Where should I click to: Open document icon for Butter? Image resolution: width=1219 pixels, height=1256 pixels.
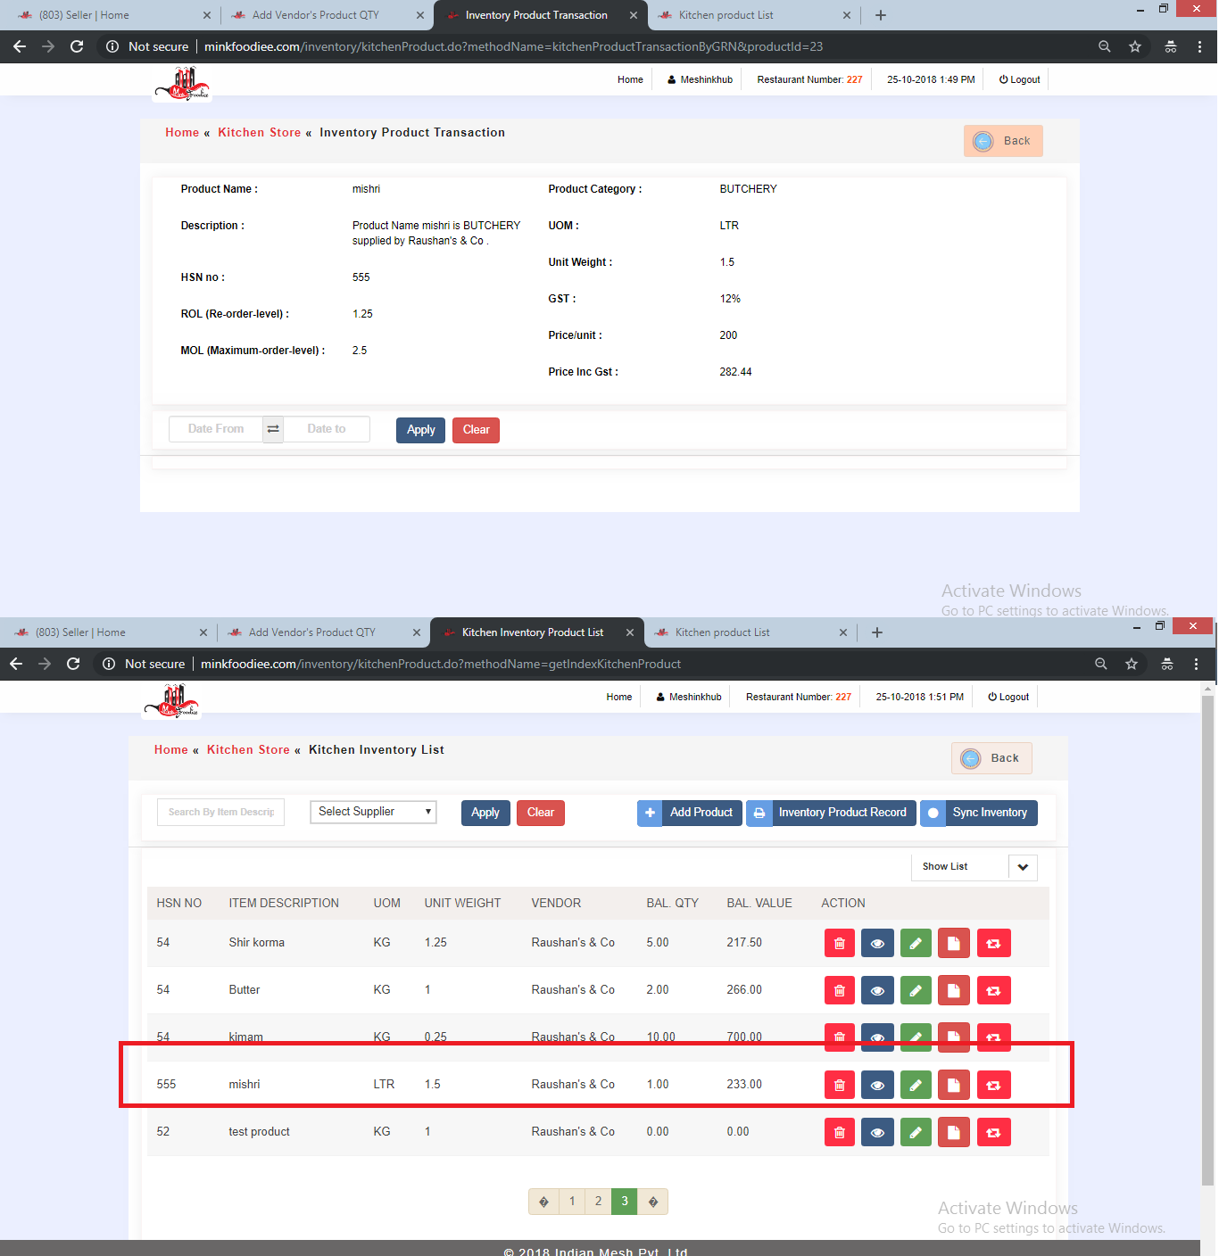954,990
